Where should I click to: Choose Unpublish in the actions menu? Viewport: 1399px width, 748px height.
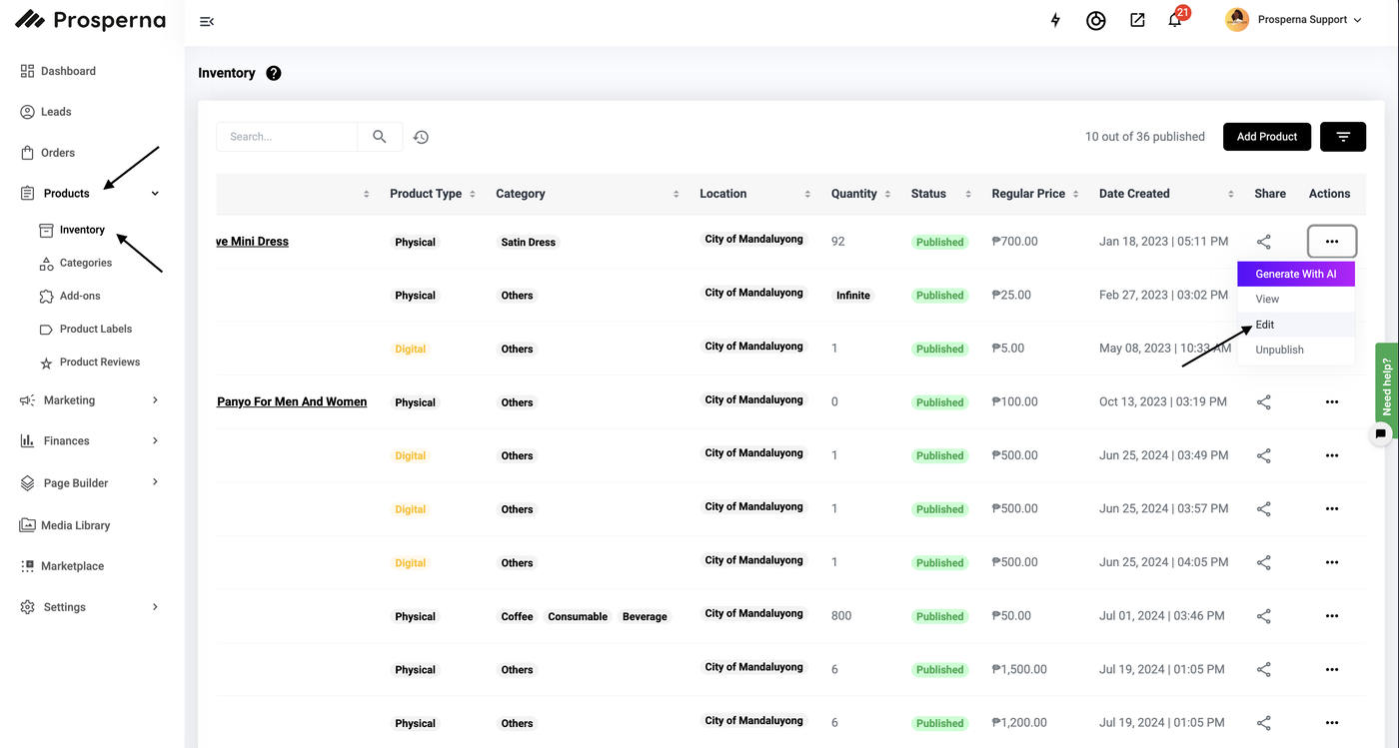[1279, 350]
